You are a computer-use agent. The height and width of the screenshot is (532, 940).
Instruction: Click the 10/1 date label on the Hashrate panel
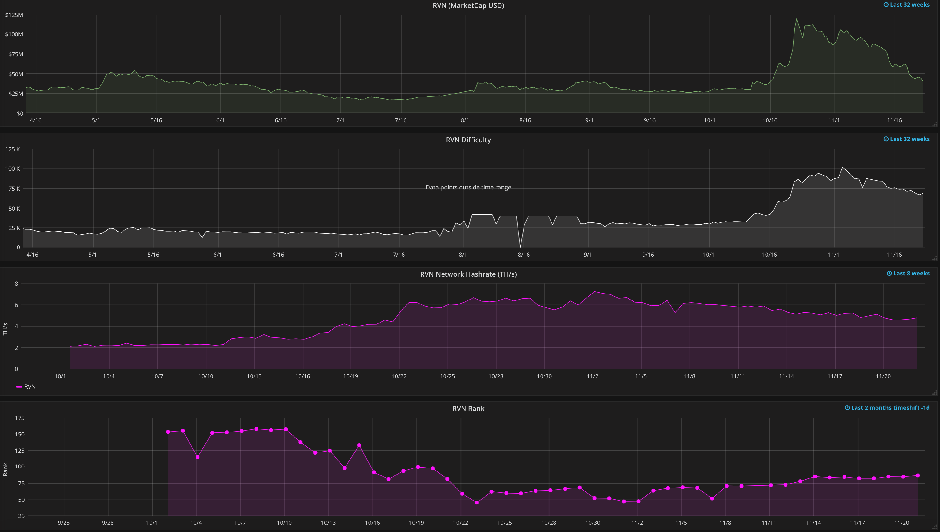coord(60,376)
